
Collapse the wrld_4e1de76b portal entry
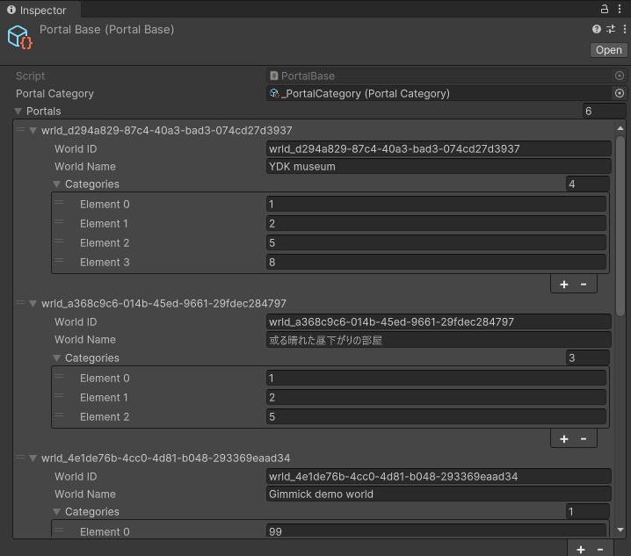point(33,458)
